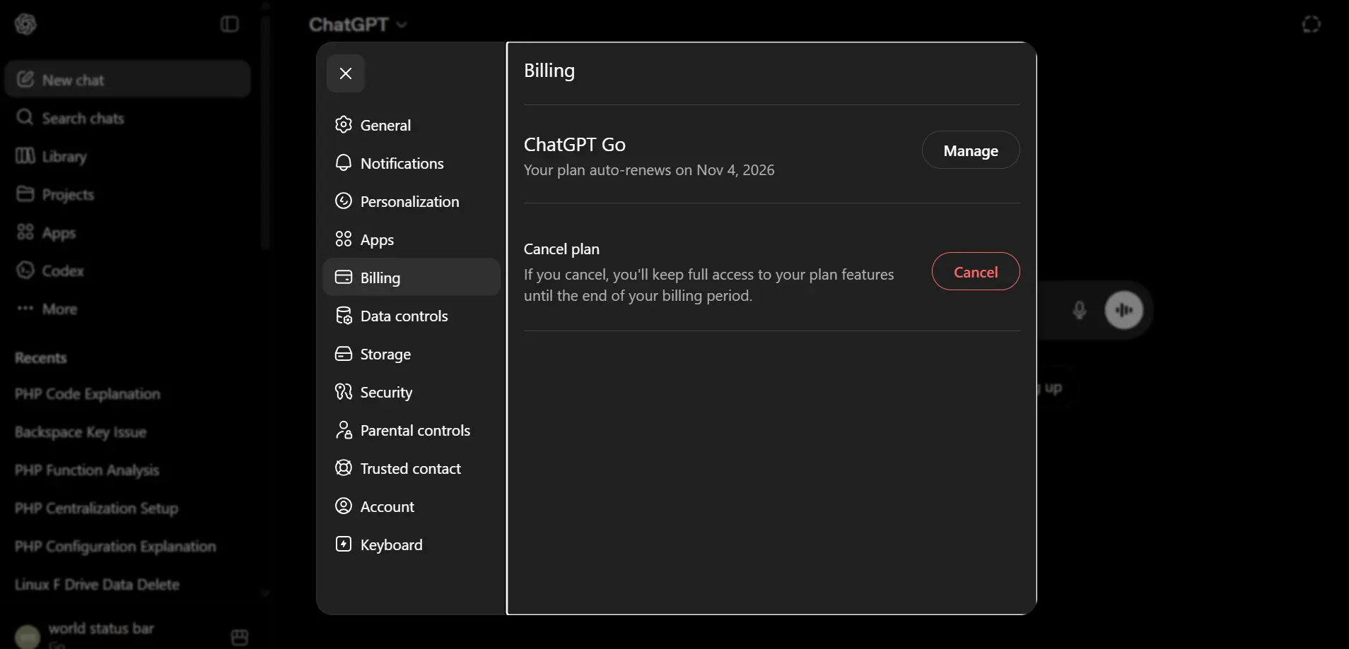Open Parental controls icon

(344, 430)
